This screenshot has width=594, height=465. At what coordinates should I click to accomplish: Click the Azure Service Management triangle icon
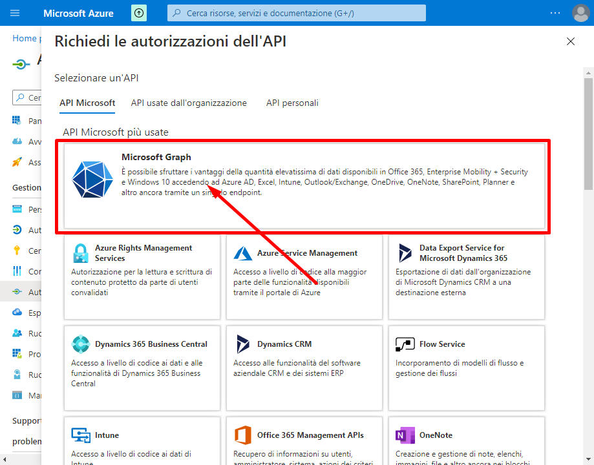pos(243,253)
